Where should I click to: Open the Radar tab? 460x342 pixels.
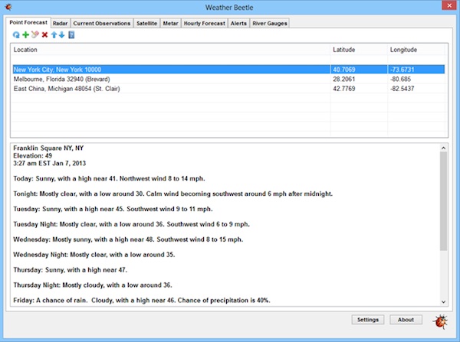coord(60,24)
